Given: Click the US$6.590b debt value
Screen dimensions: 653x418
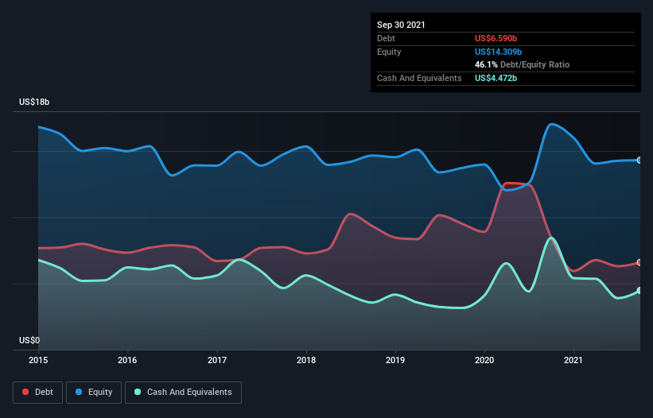Looking at the screenshot, I should 496,38.
